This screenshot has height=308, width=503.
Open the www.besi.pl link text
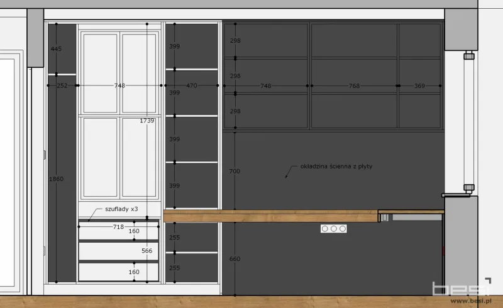[x=471, y=301]
